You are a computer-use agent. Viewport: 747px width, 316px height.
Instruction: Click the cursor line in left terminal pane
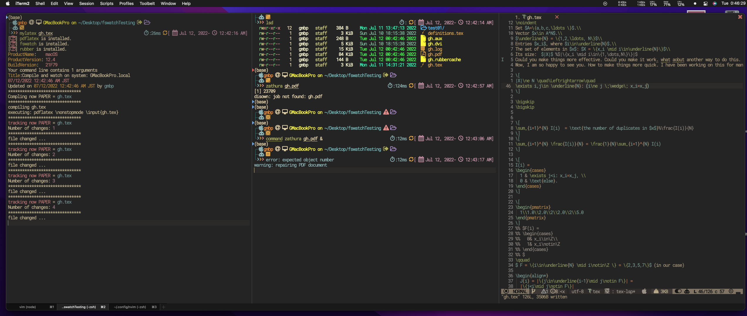(129, 223)
